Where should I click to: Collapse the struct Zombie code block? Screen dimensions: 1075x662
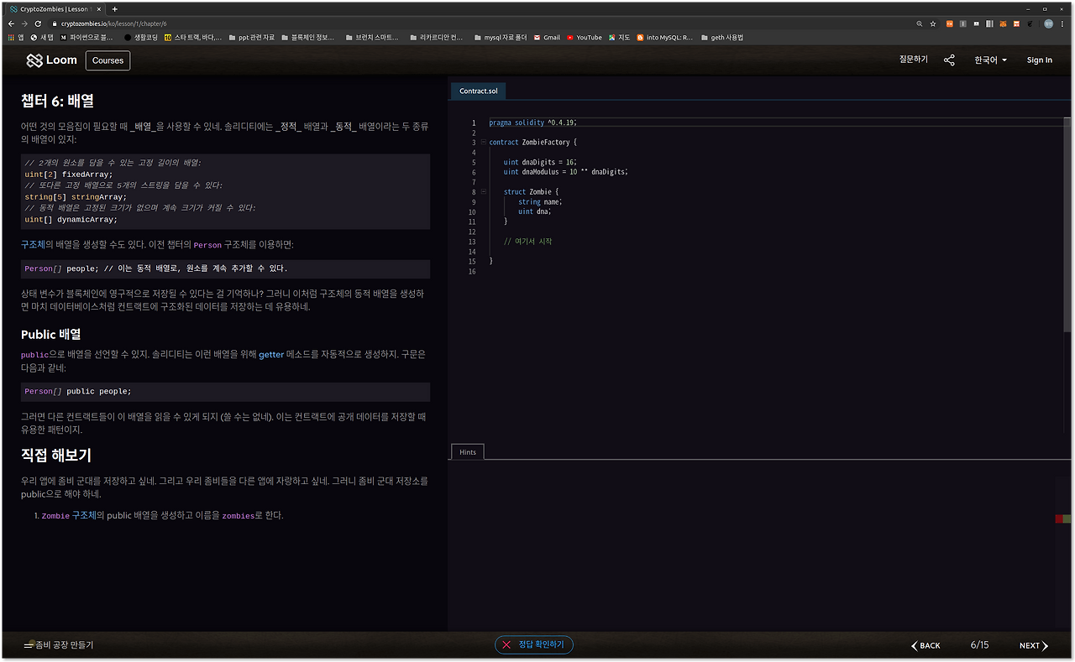[x=483, y=191]
